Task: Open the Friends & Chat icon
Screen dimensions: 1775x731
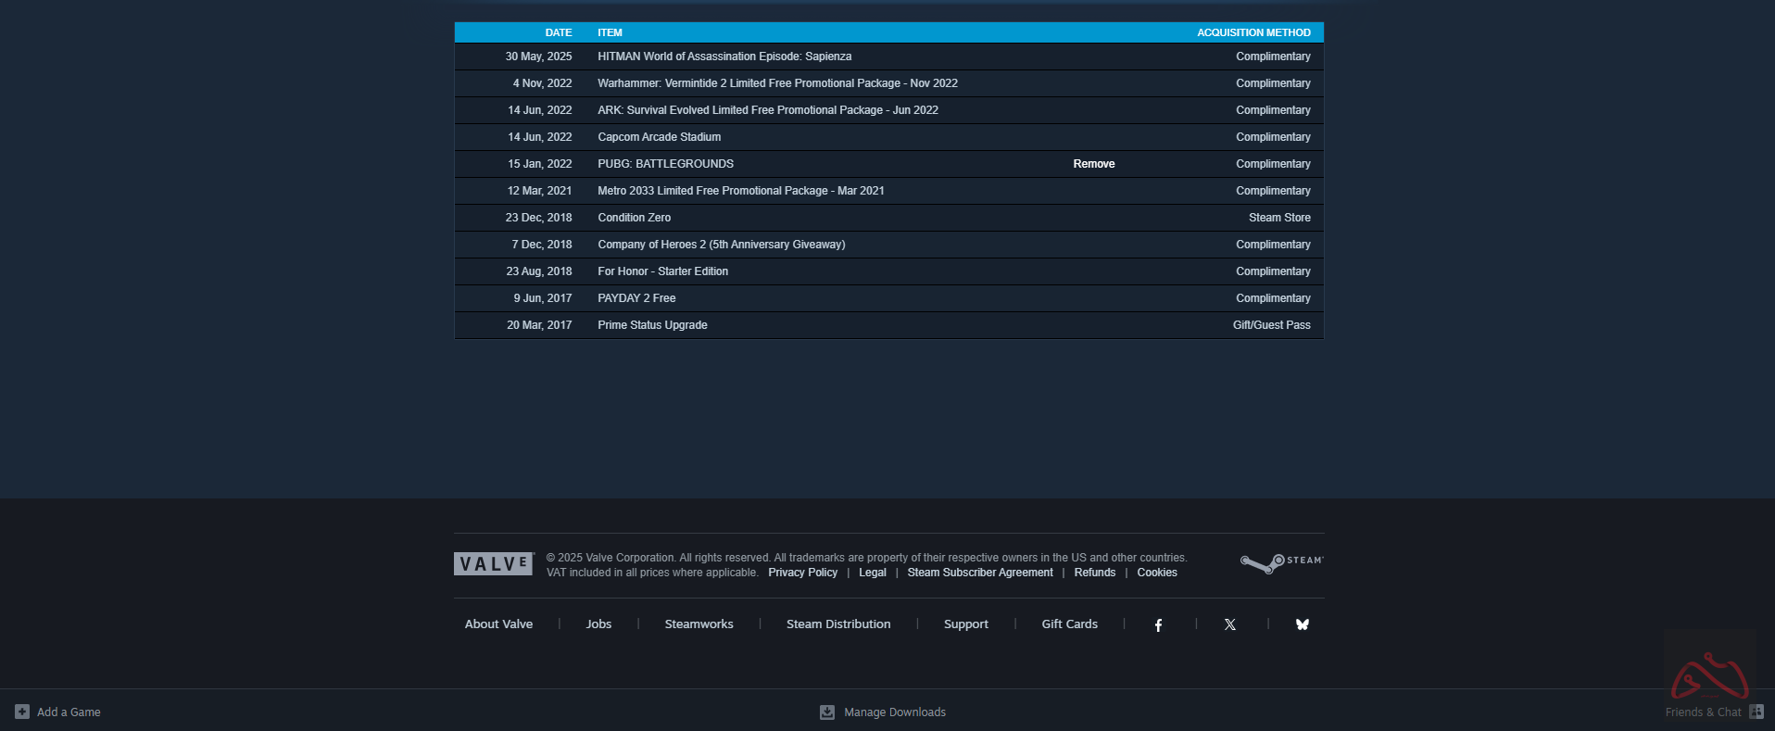Action: point(1756,712)
